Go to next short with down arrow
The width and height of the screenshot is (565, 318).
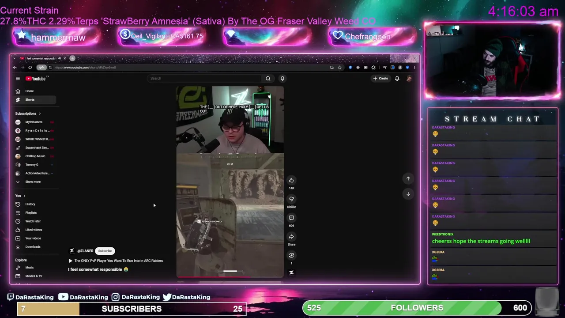pyautogui.click(x=408, y=194)
